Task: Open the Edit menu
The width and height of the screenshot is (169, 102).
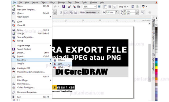Action: [20, 2]
